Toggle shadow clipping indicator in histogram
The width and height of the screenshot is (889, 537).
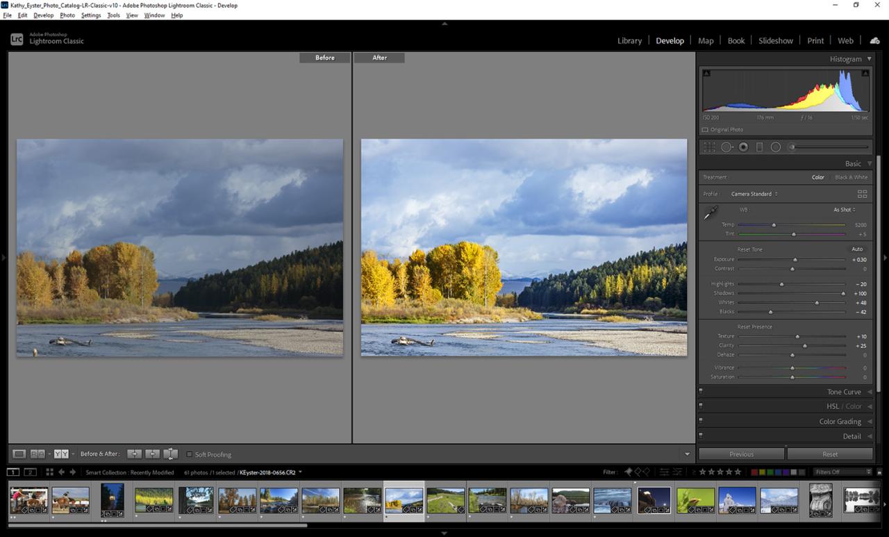pyautogui.click(x=706, y=73)
